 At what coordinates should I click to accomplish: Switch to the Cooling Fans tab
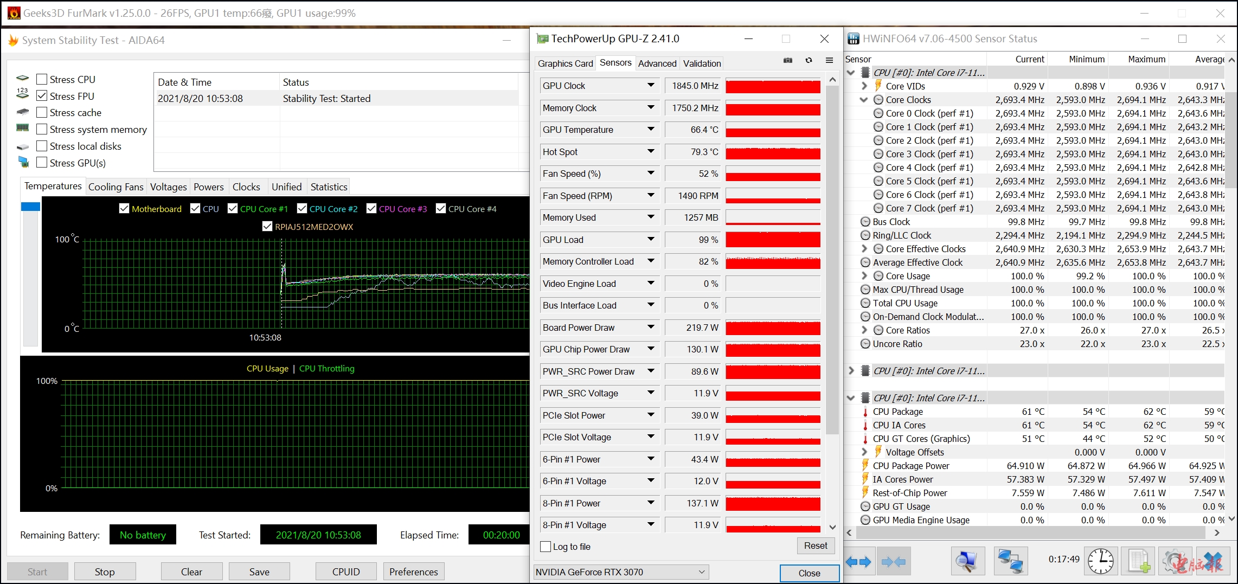(116, 187)
